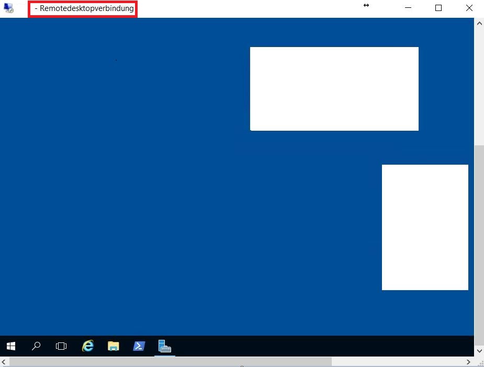Close the Remotedesktopverbindung session window
The height and width of the screenshot is (367, 484).
(x=469, y=8)
